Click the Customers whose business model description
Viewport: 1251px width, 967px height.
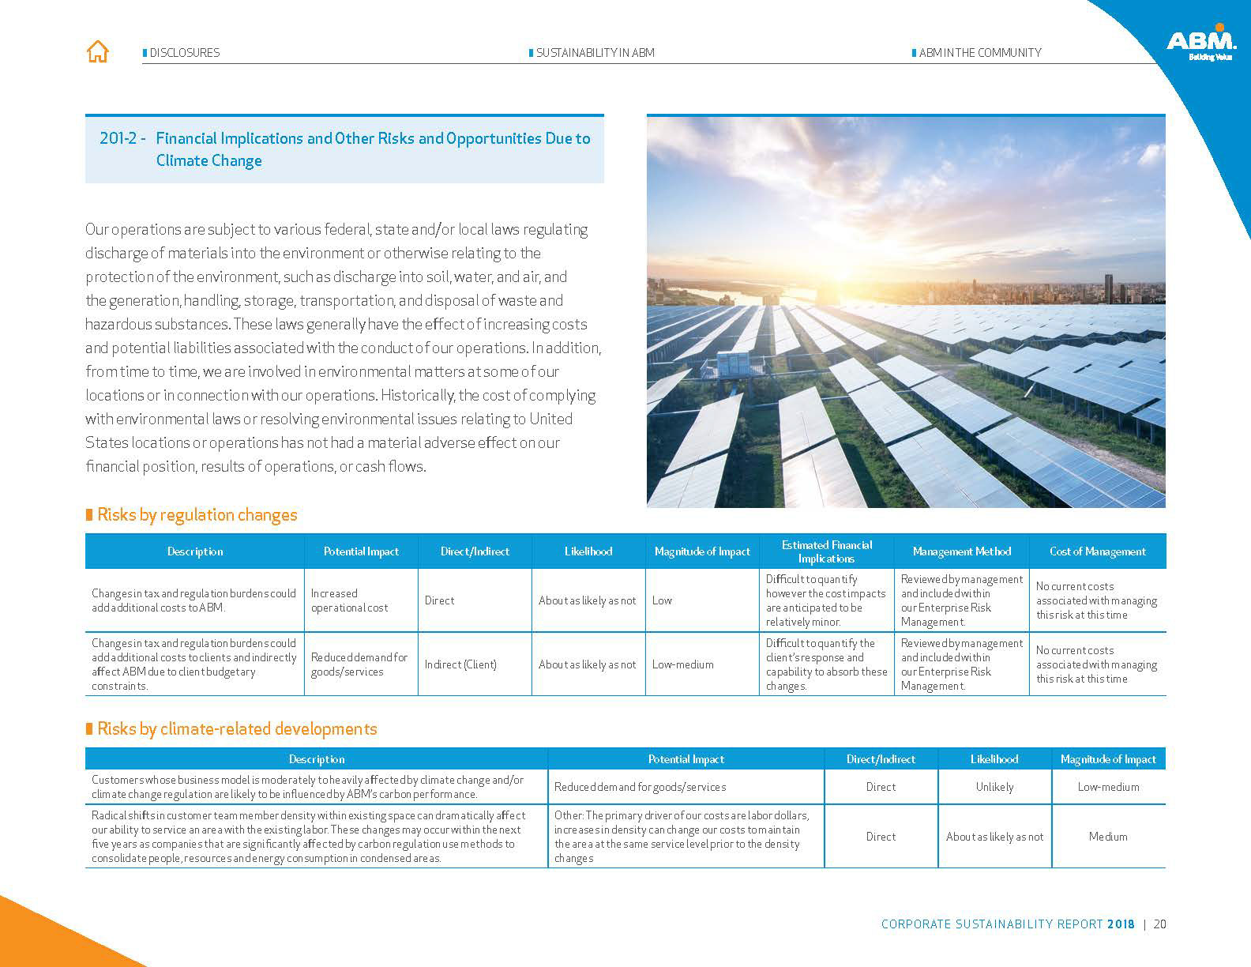(316, 787)
